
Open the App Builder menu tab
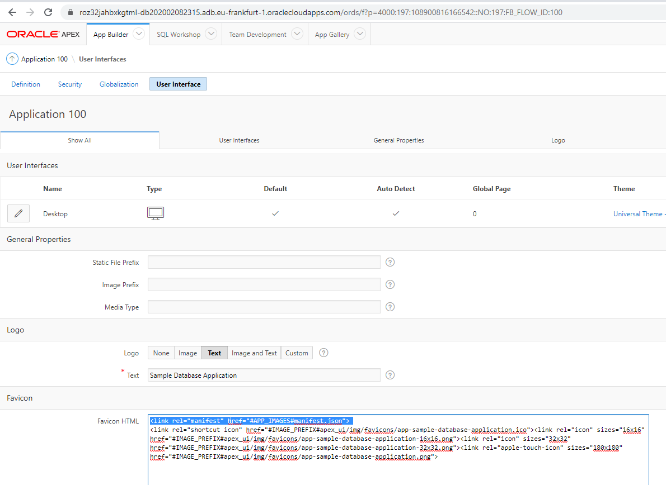coord(111,34)
